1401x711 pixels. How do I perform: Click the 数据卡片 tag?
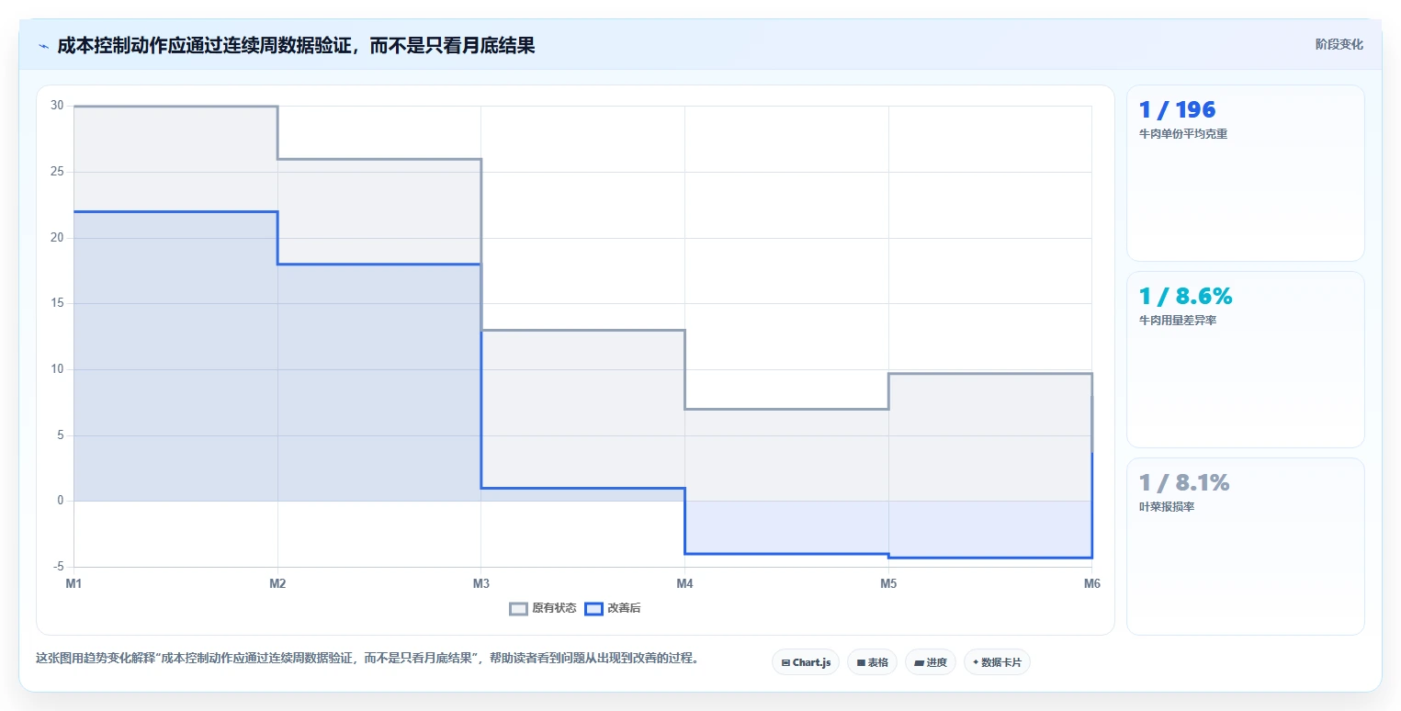click(997, 662)
